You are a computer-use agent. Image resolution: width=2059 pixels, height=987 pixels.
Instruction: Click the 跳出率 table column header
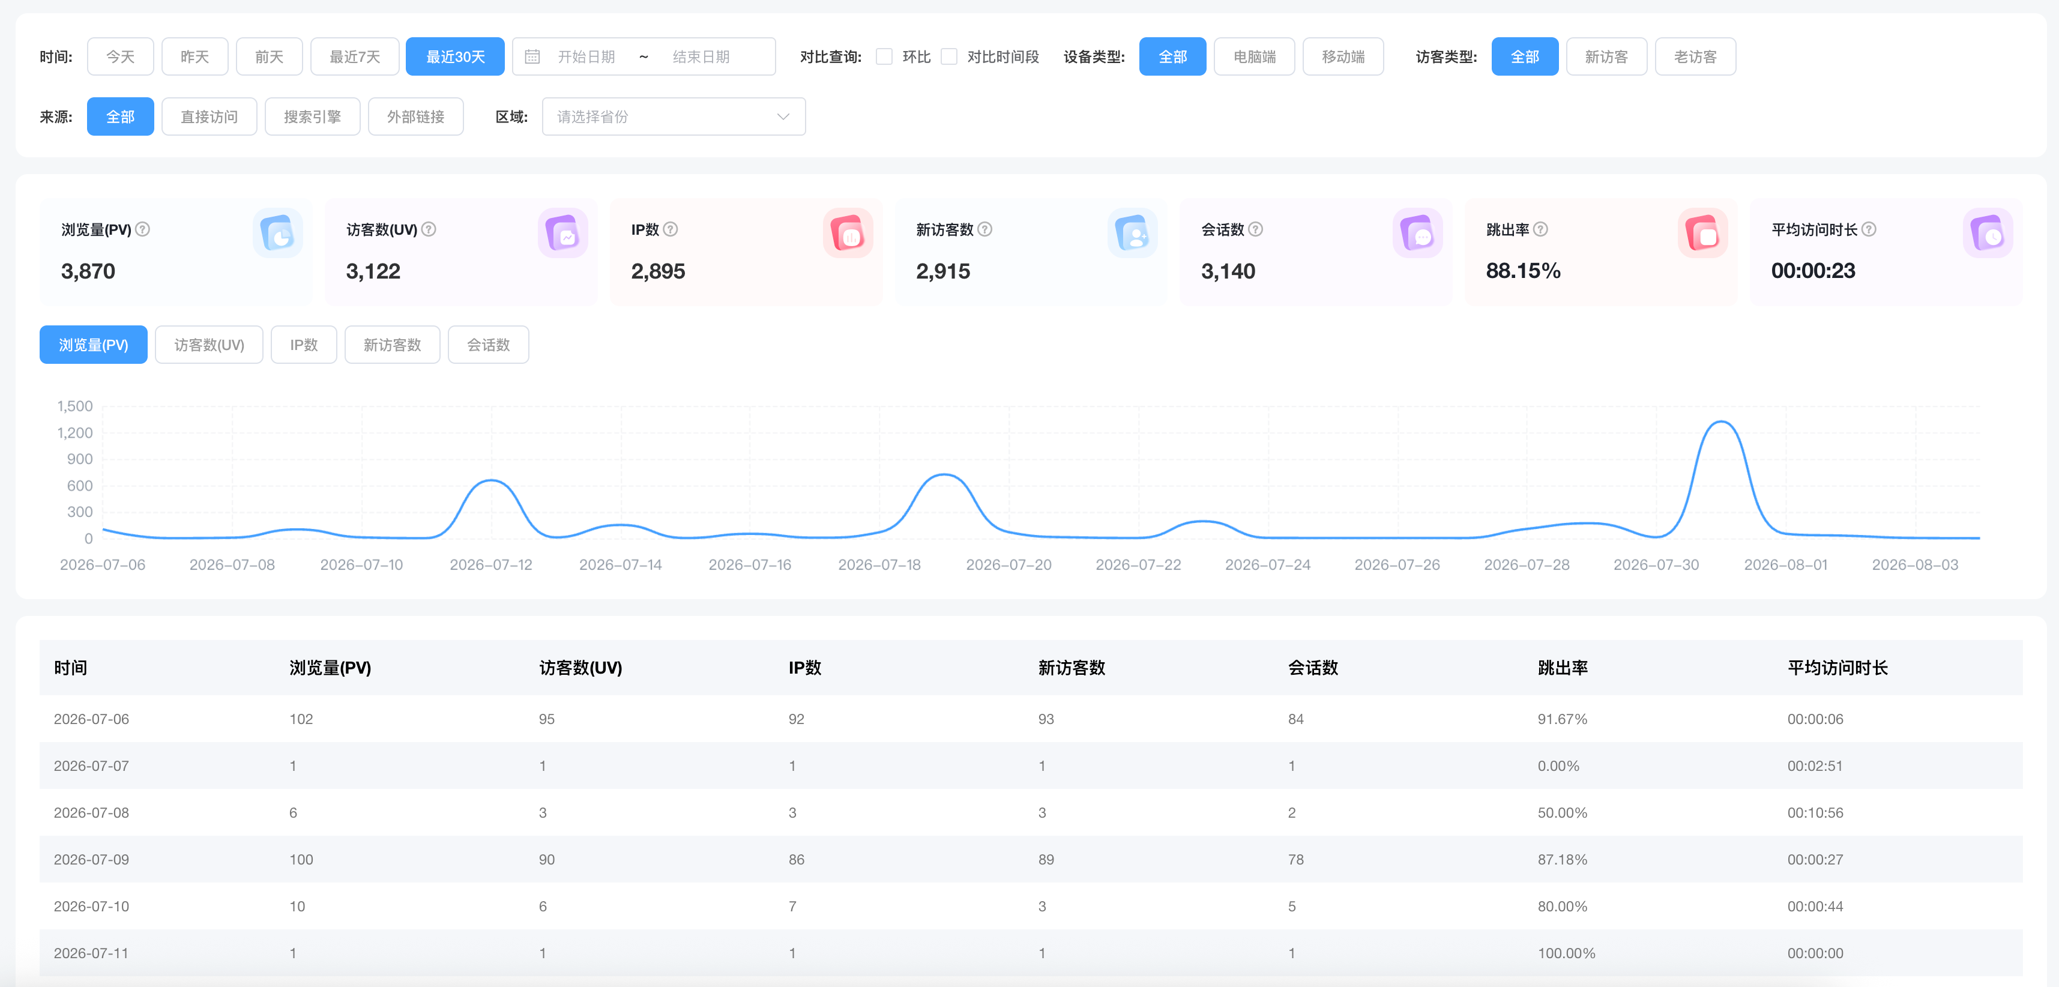point(1563,668)
